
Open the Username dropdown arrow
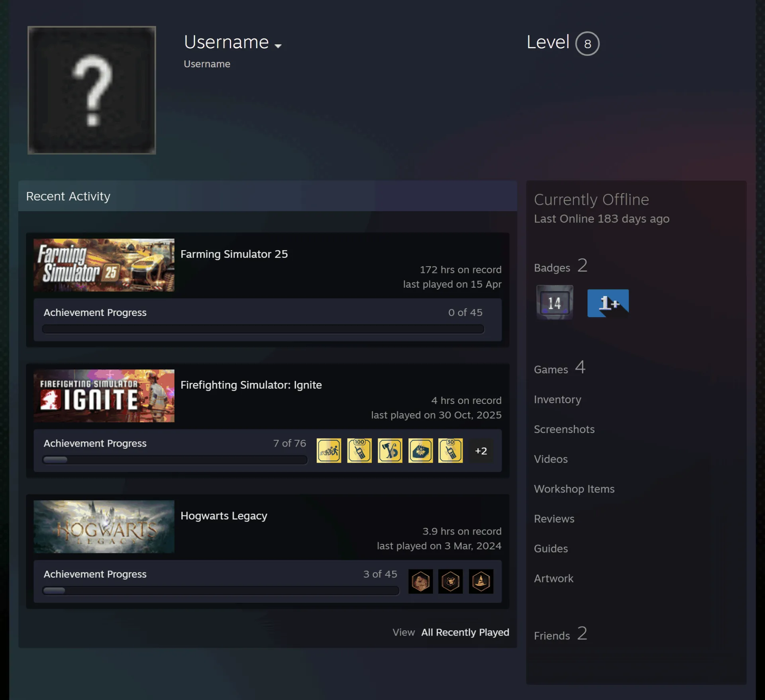278,46
